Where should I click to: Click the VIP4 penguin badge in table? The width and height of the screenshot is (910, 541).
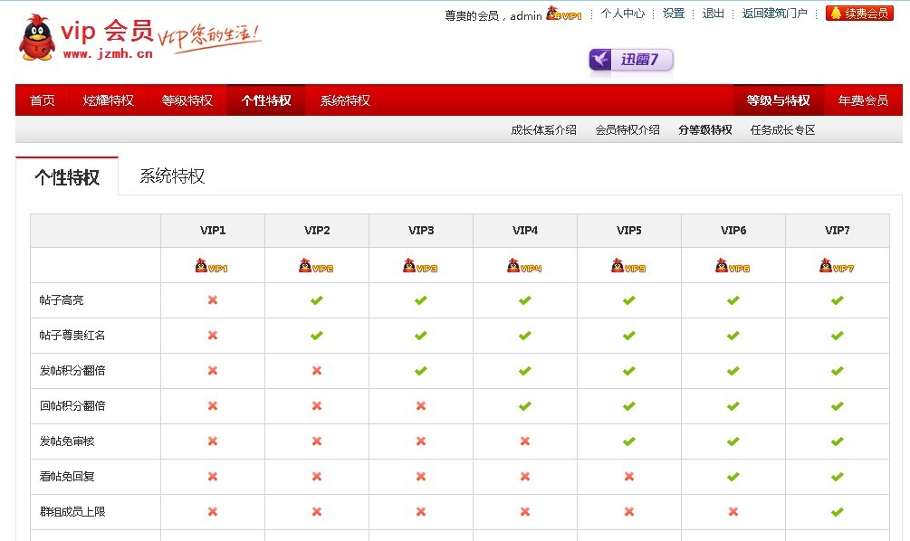pos(524,266)
